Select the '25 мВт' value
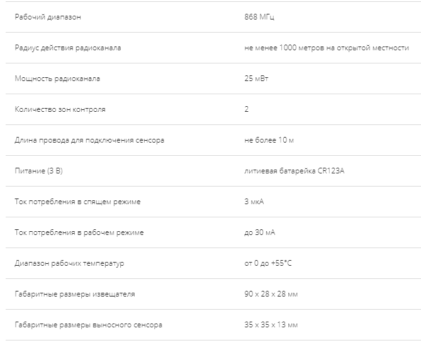Image resolution: width=421 pixels, height=343 pixels. (x=256, y=79)
